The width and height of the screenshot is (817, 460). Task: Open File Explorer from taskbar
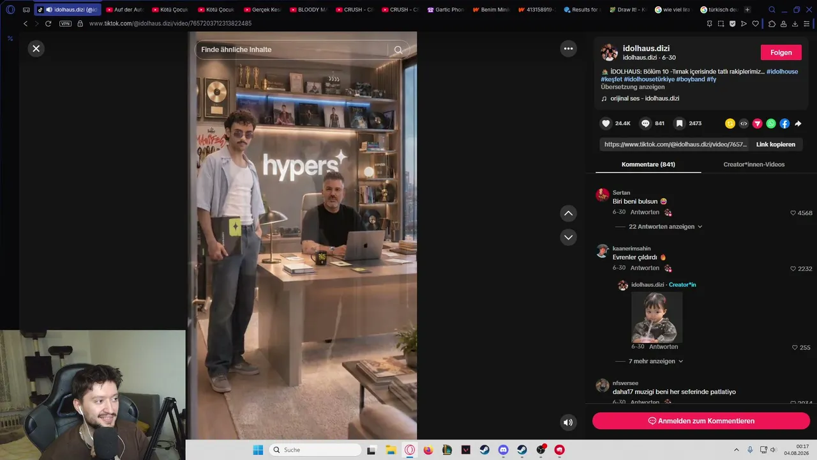click(x=391, y=450)
